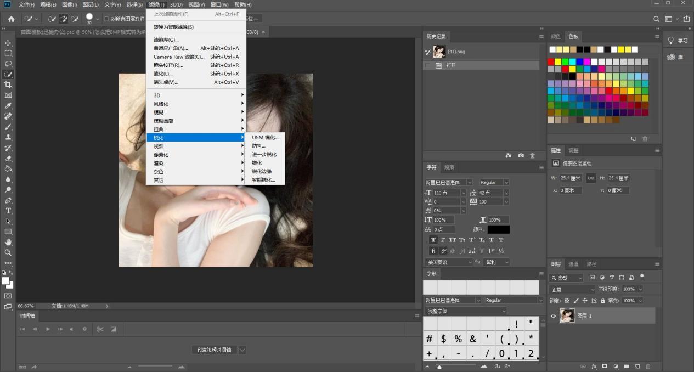Image resolution: width=694 pixels, height=372 pixels.
Task: Open the 正常 blend mode dropdown
Action: click(x=572, y=289)
